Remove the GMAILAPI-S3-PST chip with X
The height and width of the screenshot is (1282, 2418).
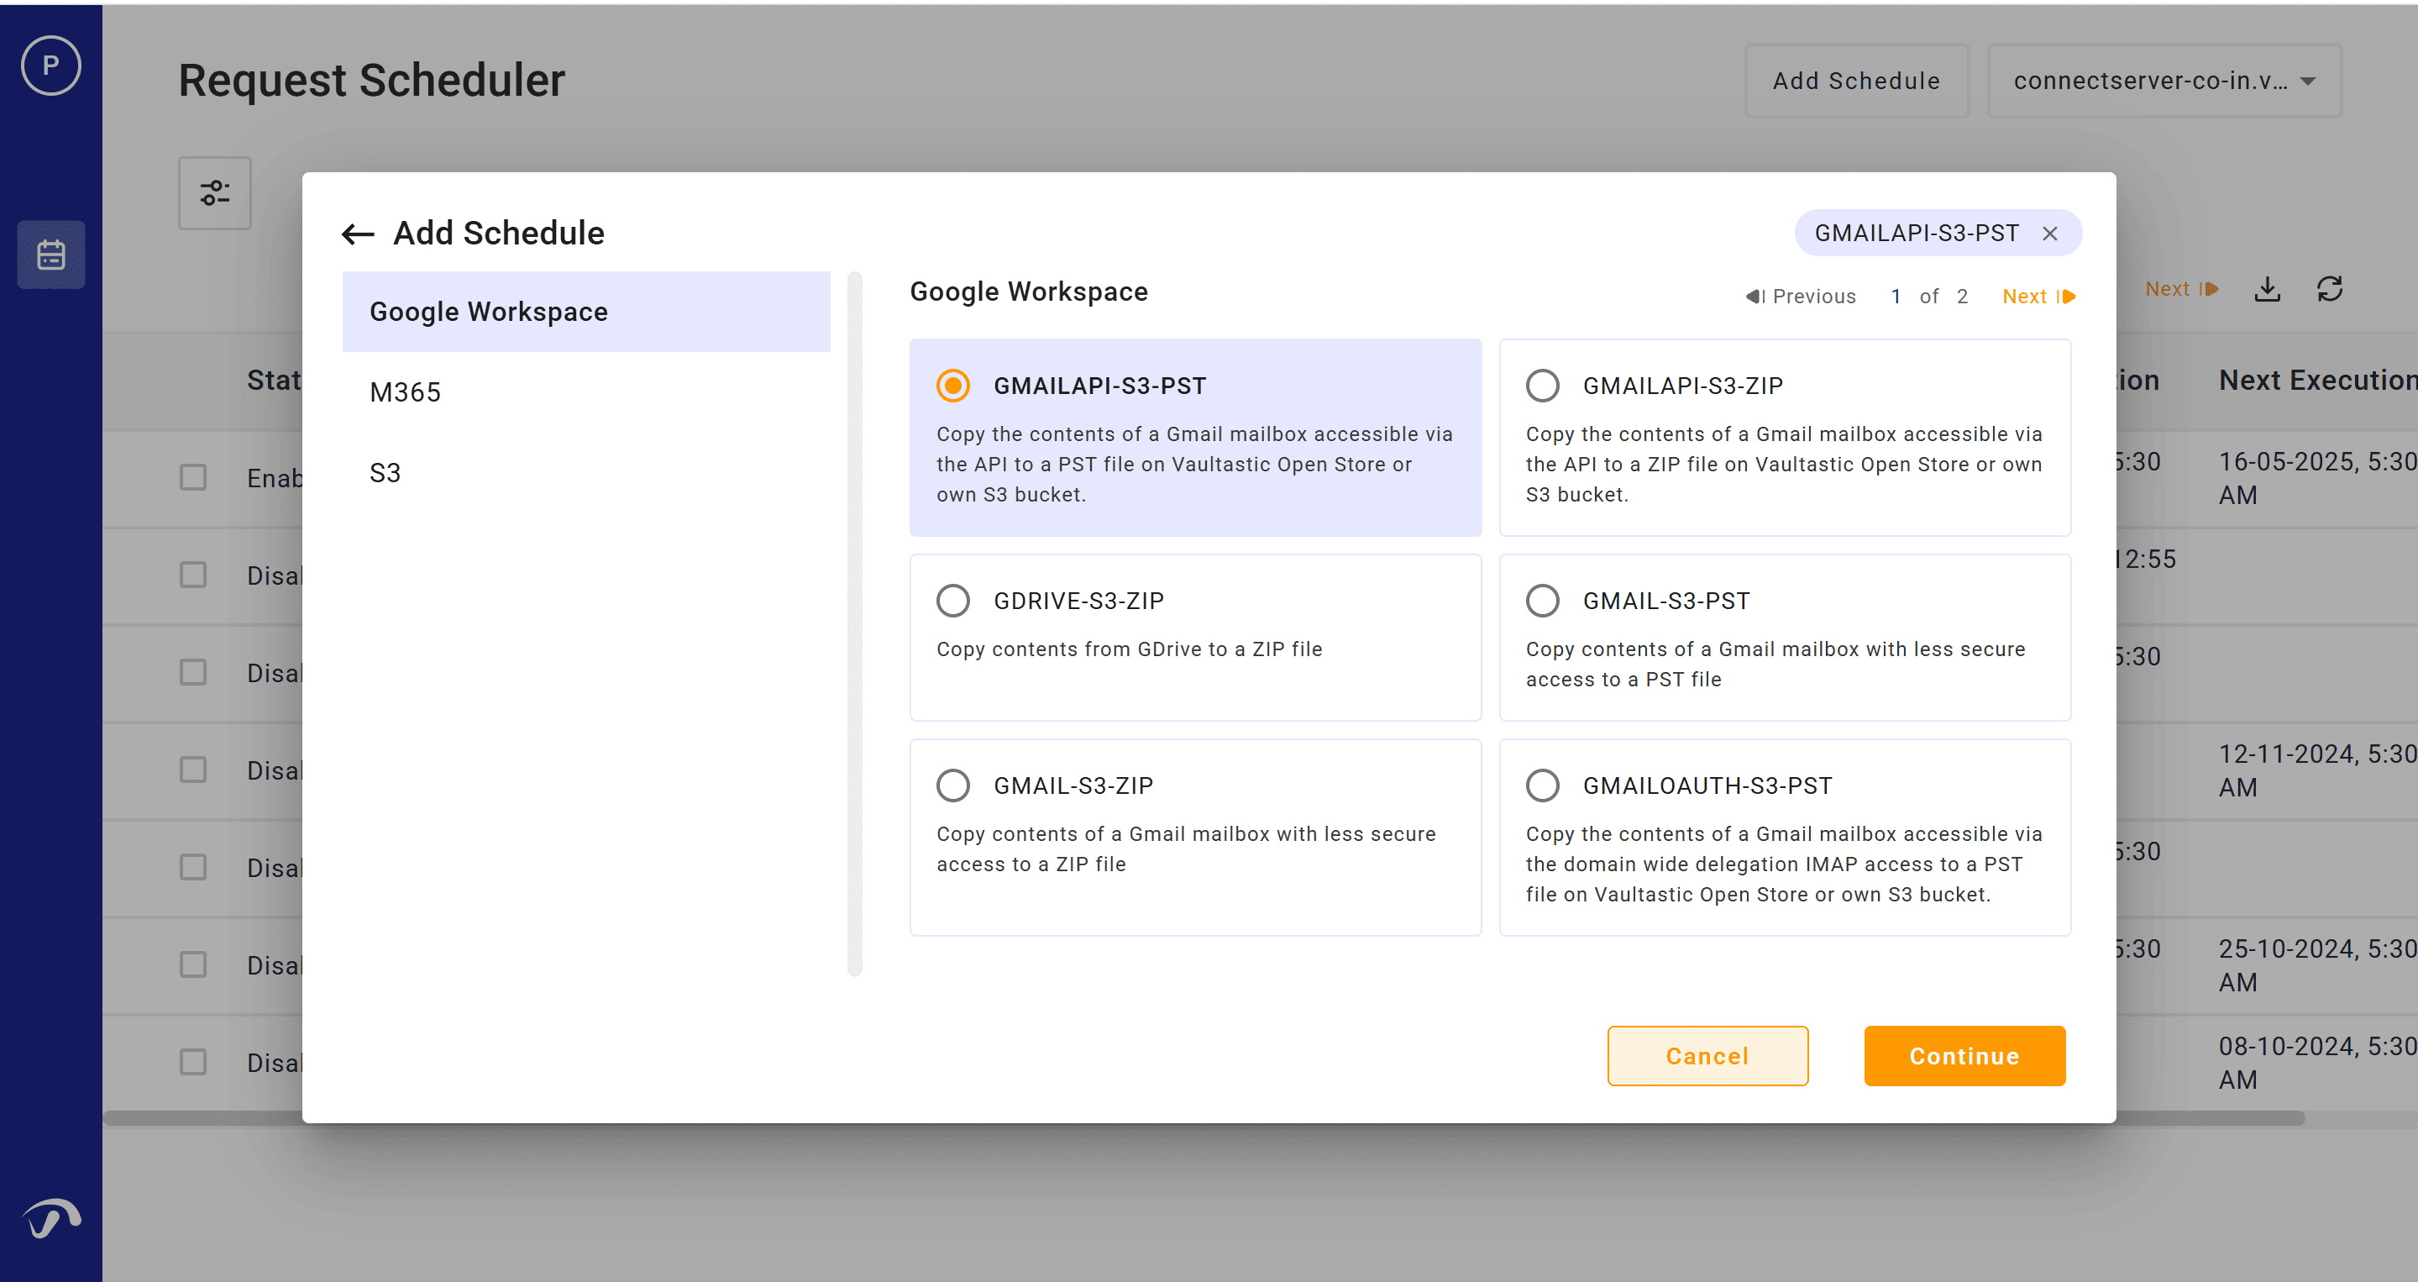click(x=2050, y=234)
